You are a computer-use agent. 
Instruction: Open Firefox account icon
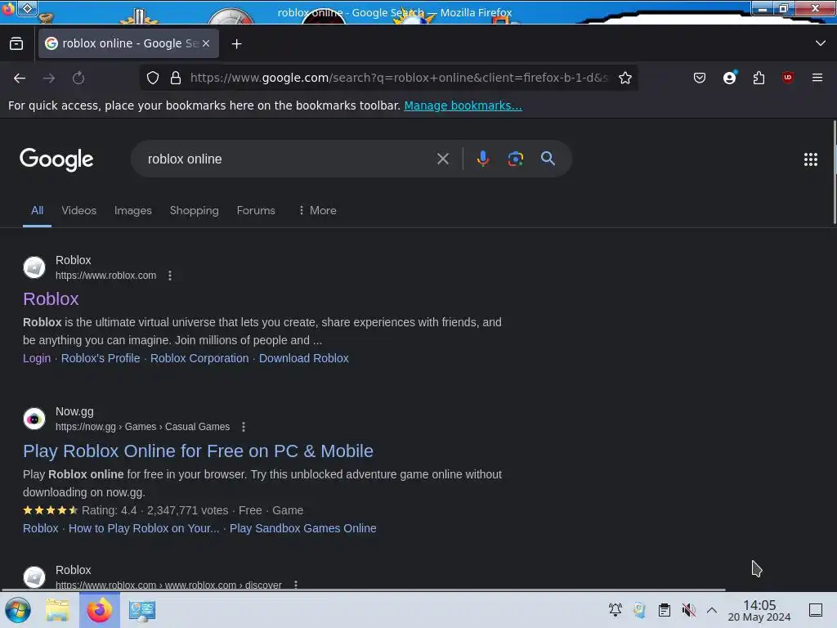(x=730, y=78)
